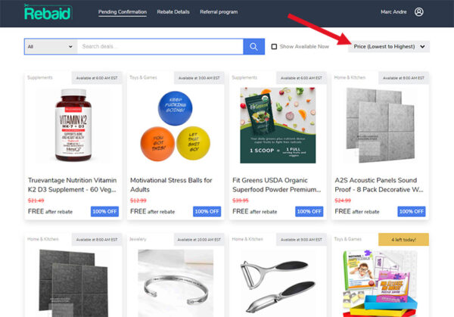This screenshot has width=454, height=317.
Task: Click 100% OFF badge on Acoustic Panels
Action: point(411,212)
